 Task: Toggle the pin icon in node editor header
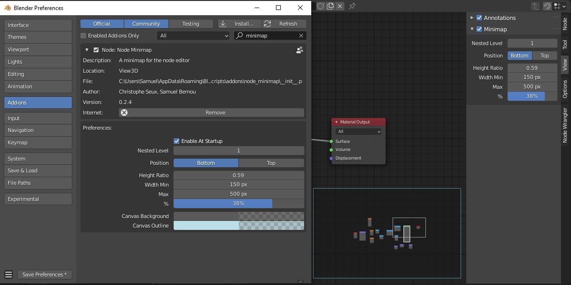352,6
